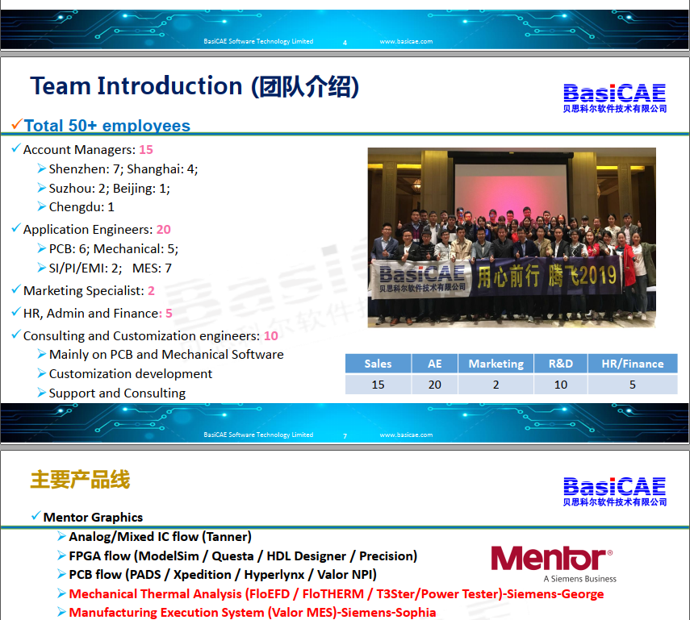Viewport: 690px width, 620px height.
Task: Click the arrow bullet before PCB: 6; Mechanical
Action: [42, 249]
